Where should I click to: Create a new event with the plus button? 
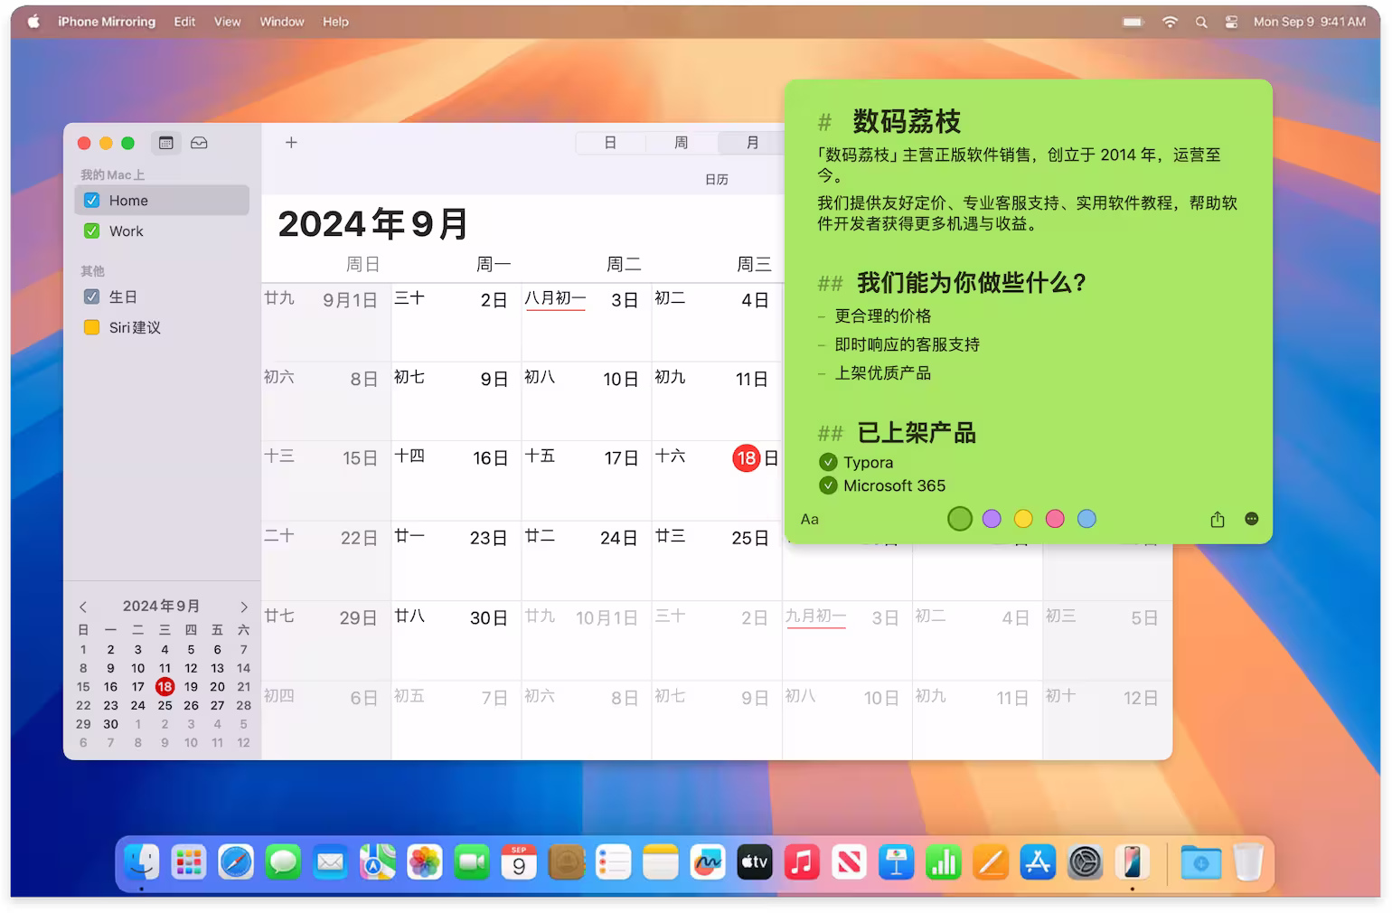click(x=291, y=143)
